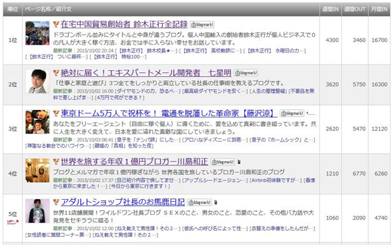This screenshot has height=245, width=392.
Task: Open the article link アップルシードエージェン…
Action: click(x=215, y=180)
